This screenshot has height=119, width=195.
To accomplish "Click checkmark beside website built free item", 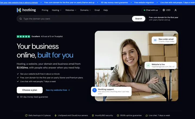I will point(18,74).
